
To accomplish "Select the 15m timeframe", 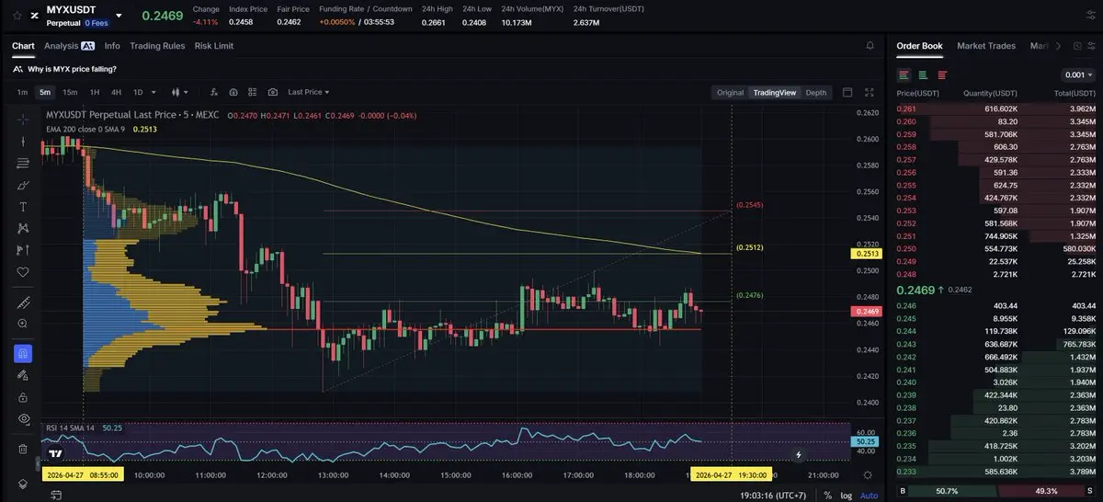I will (x=70, y=92).
